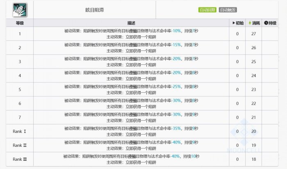Click the SP cost value 18

(x=253, y=159)
